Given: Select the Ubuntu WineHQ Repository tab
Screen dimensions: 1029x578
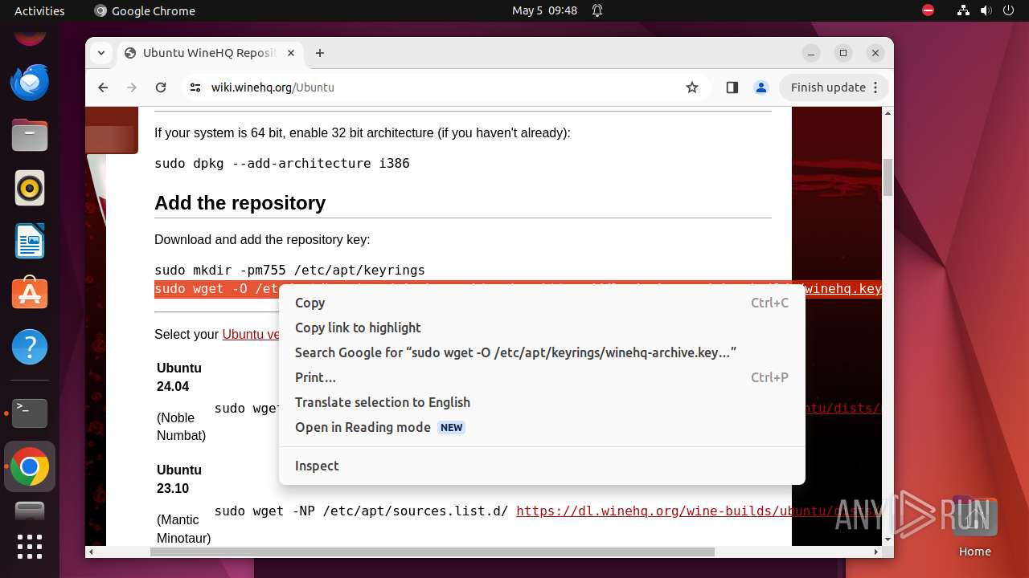Looking at the screenshot, I should (211, 53).
